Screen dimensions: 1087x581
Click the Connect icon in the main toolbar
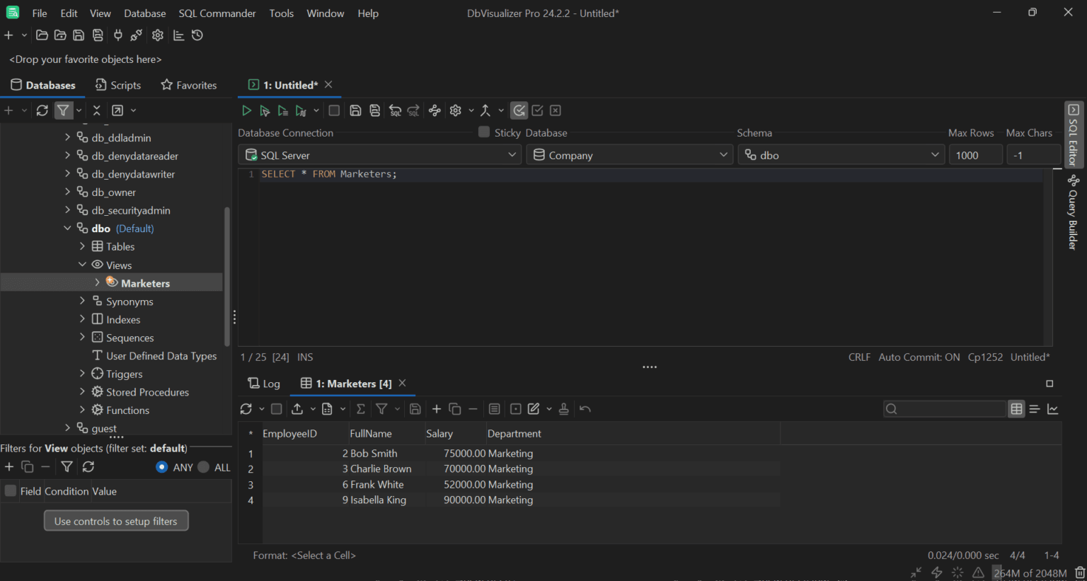(x=117, y=35)
